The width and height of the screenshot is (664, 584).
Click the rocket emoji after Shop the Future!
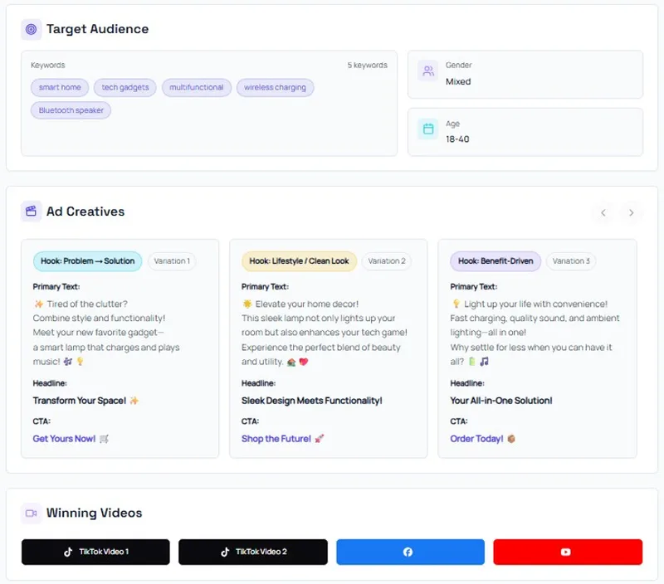point(320,439)
